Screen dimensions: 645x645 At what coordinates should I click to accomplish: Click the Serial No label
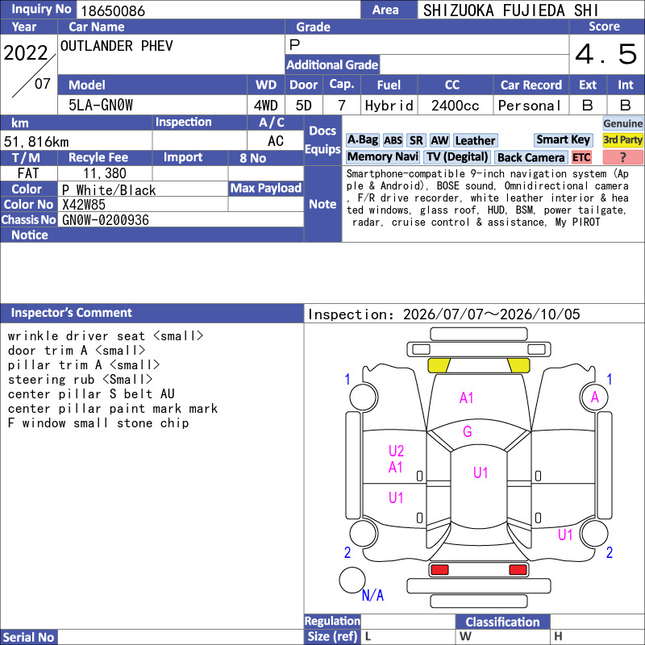(28, 637)
